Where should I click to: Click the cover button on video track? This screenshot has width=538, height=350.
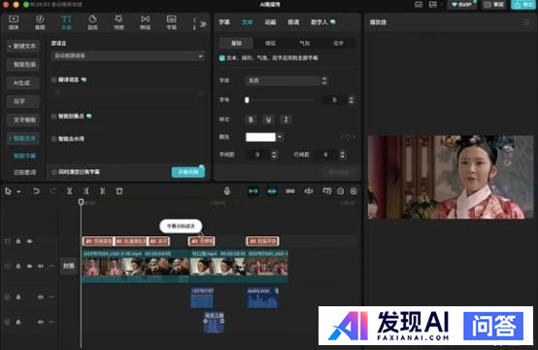coord(69,266)
